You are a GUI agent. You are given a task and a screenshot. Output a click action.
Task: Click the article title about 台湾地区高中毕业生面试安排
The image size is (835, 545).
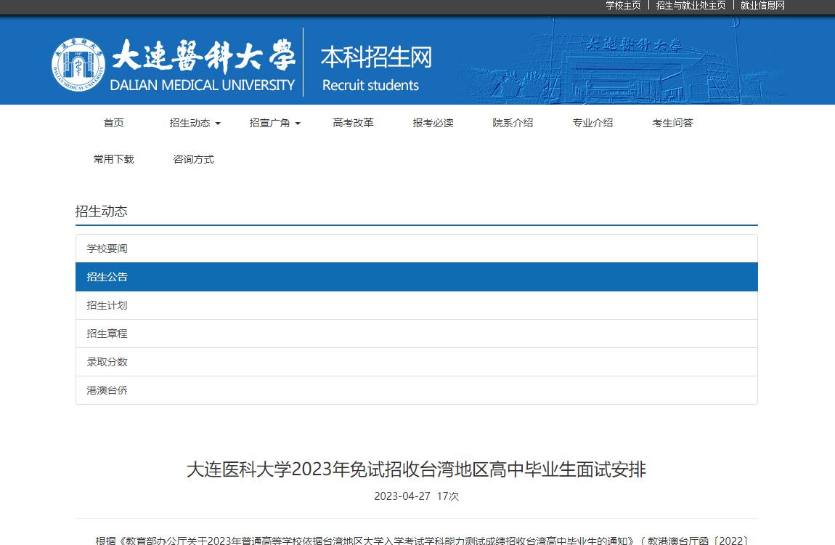tap(417, 469)
